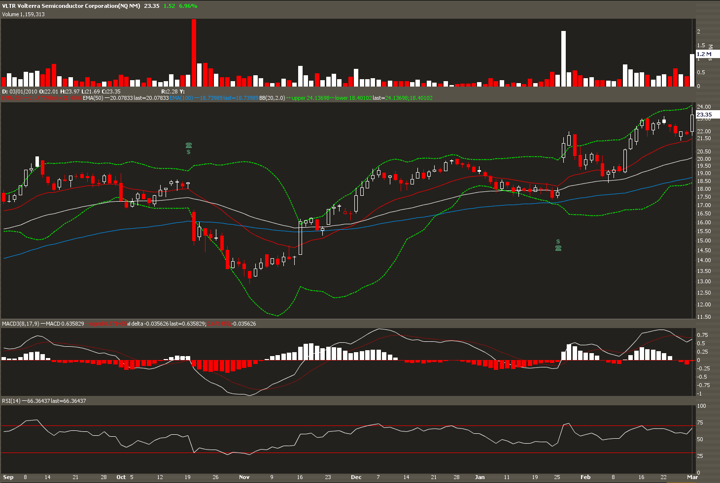The image size is (720, 483).
Task: Click the 11.50 price axis label
Action: (703, 317)
